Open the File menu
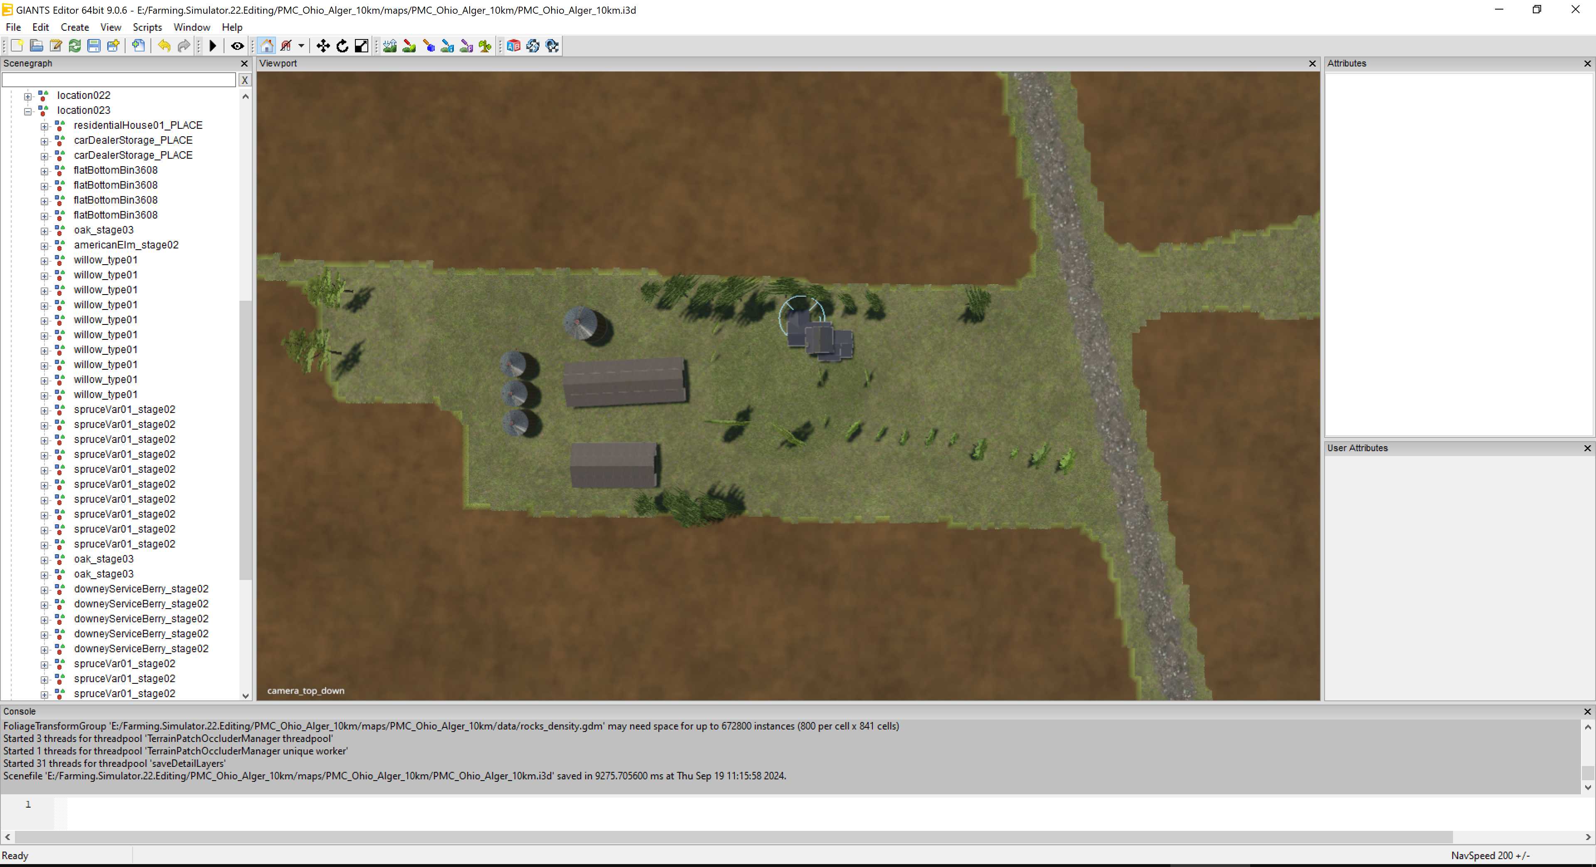This screenshot has height=867, width=1596. (x=13, y=27)
